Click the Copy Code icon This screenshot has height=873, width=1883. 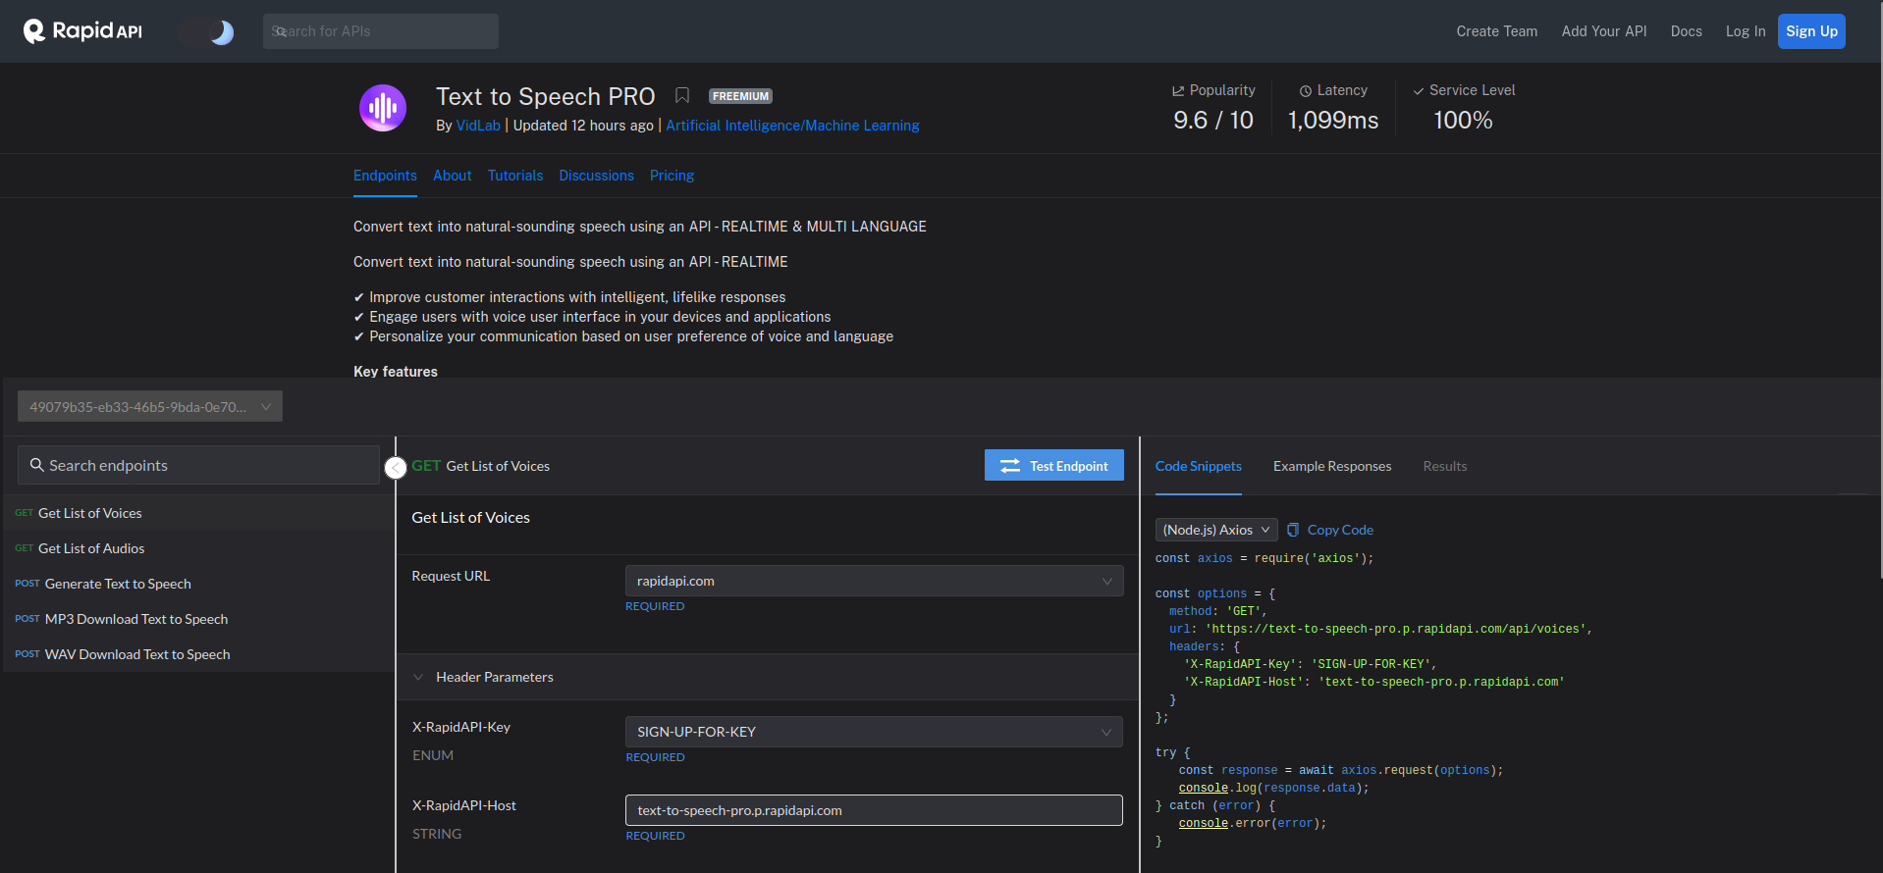1293,530
